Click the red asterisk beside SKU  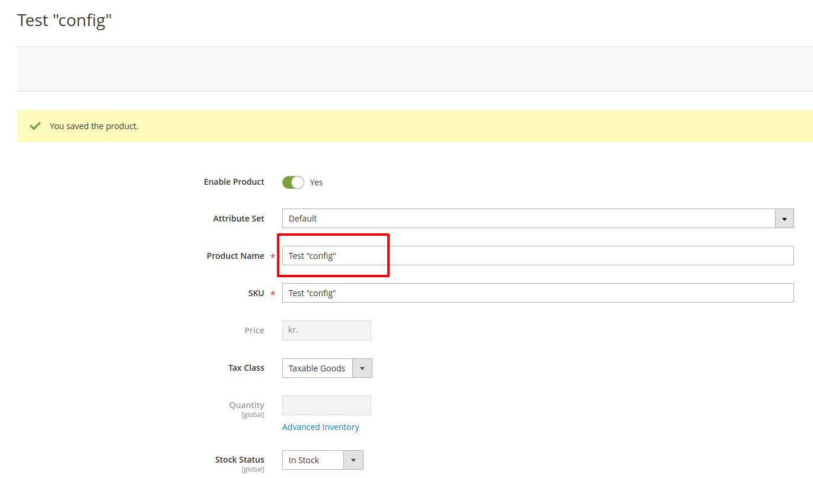click(272, 293)
